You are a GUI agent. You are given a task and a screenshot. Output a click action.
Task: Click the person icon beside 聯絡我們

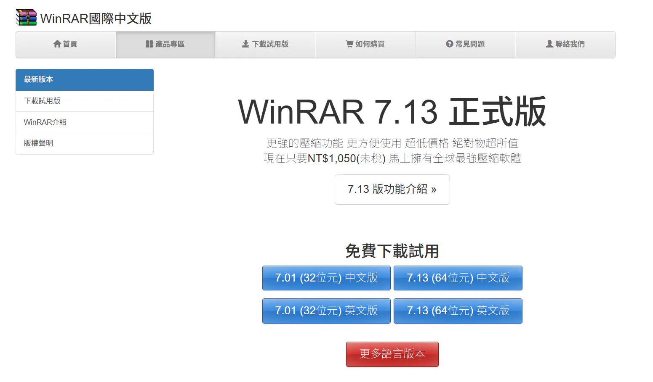549,44
